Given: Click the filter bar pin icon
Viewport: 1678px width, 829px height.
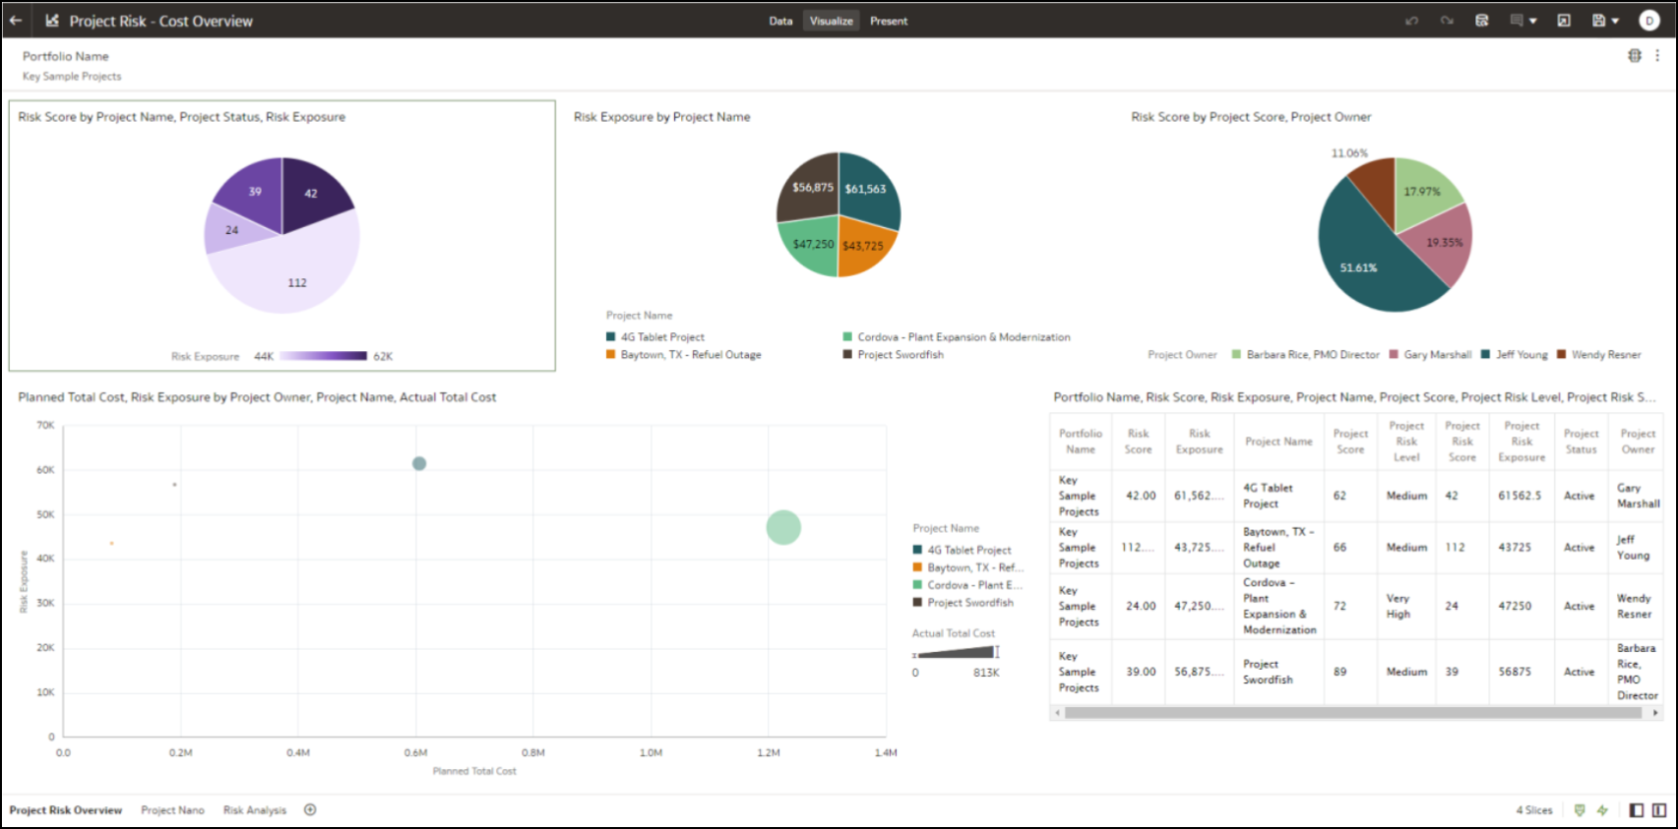Looking at the screenshot, I should point(1635,56).
